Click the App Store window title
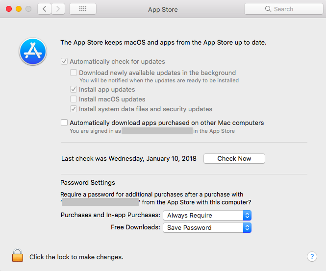Screen dimensions: 326x271 click(x=163, y=9)
